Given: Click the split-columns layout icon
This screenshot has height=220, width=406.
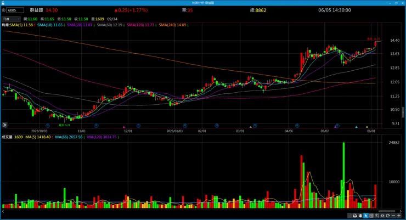Looking at the screenshot, I should 371,216.
